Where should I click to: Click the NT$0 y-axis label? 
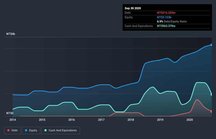[x=10, y=113]
